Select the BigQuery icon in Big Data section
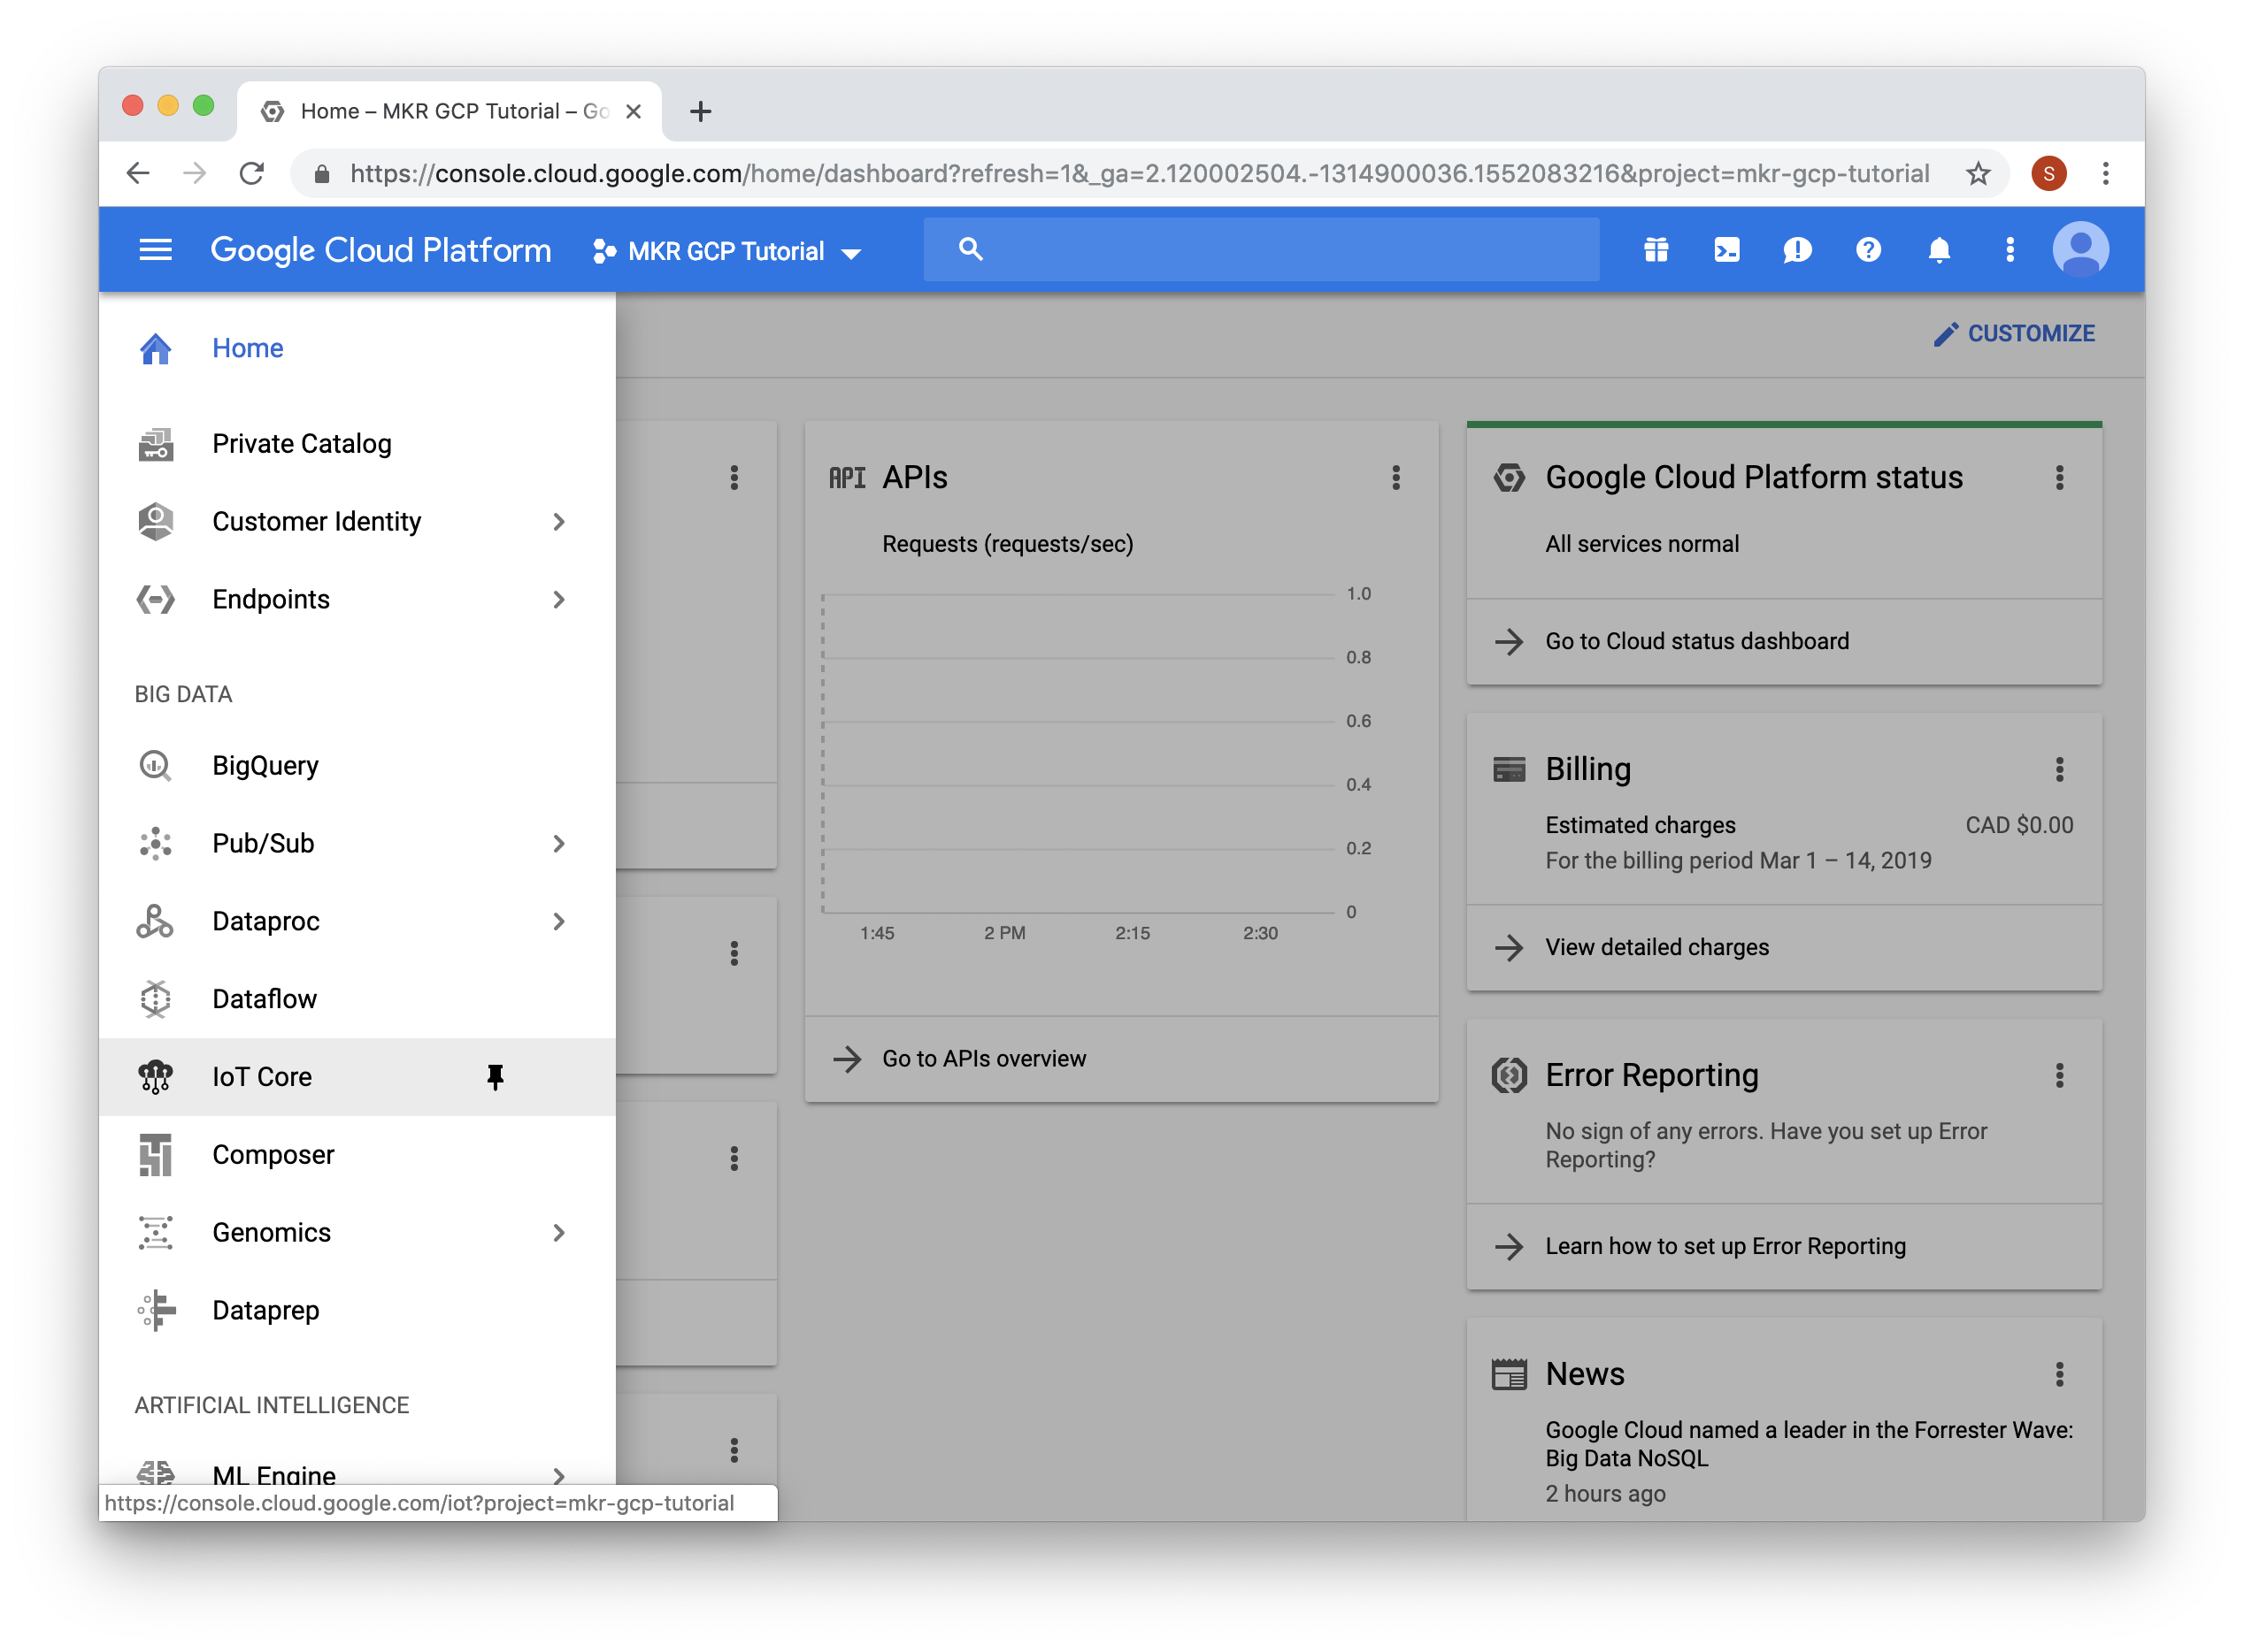The width and height of the screenshot is (2244, 1652). (155, 765)
